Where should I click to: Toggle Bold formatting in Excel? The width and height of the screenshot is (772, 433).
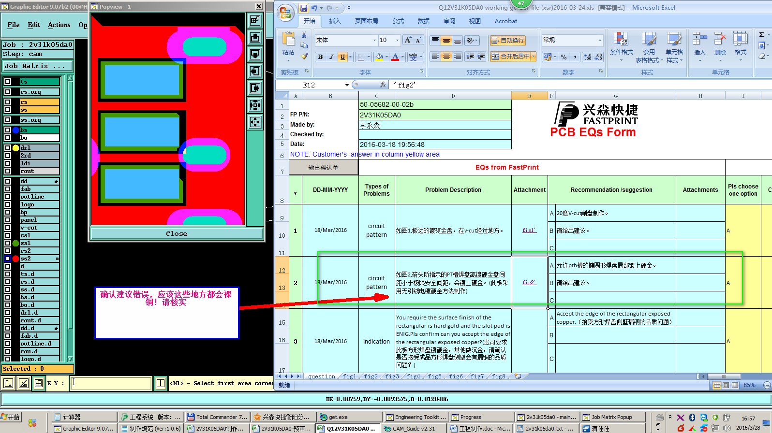pos(320,57)
